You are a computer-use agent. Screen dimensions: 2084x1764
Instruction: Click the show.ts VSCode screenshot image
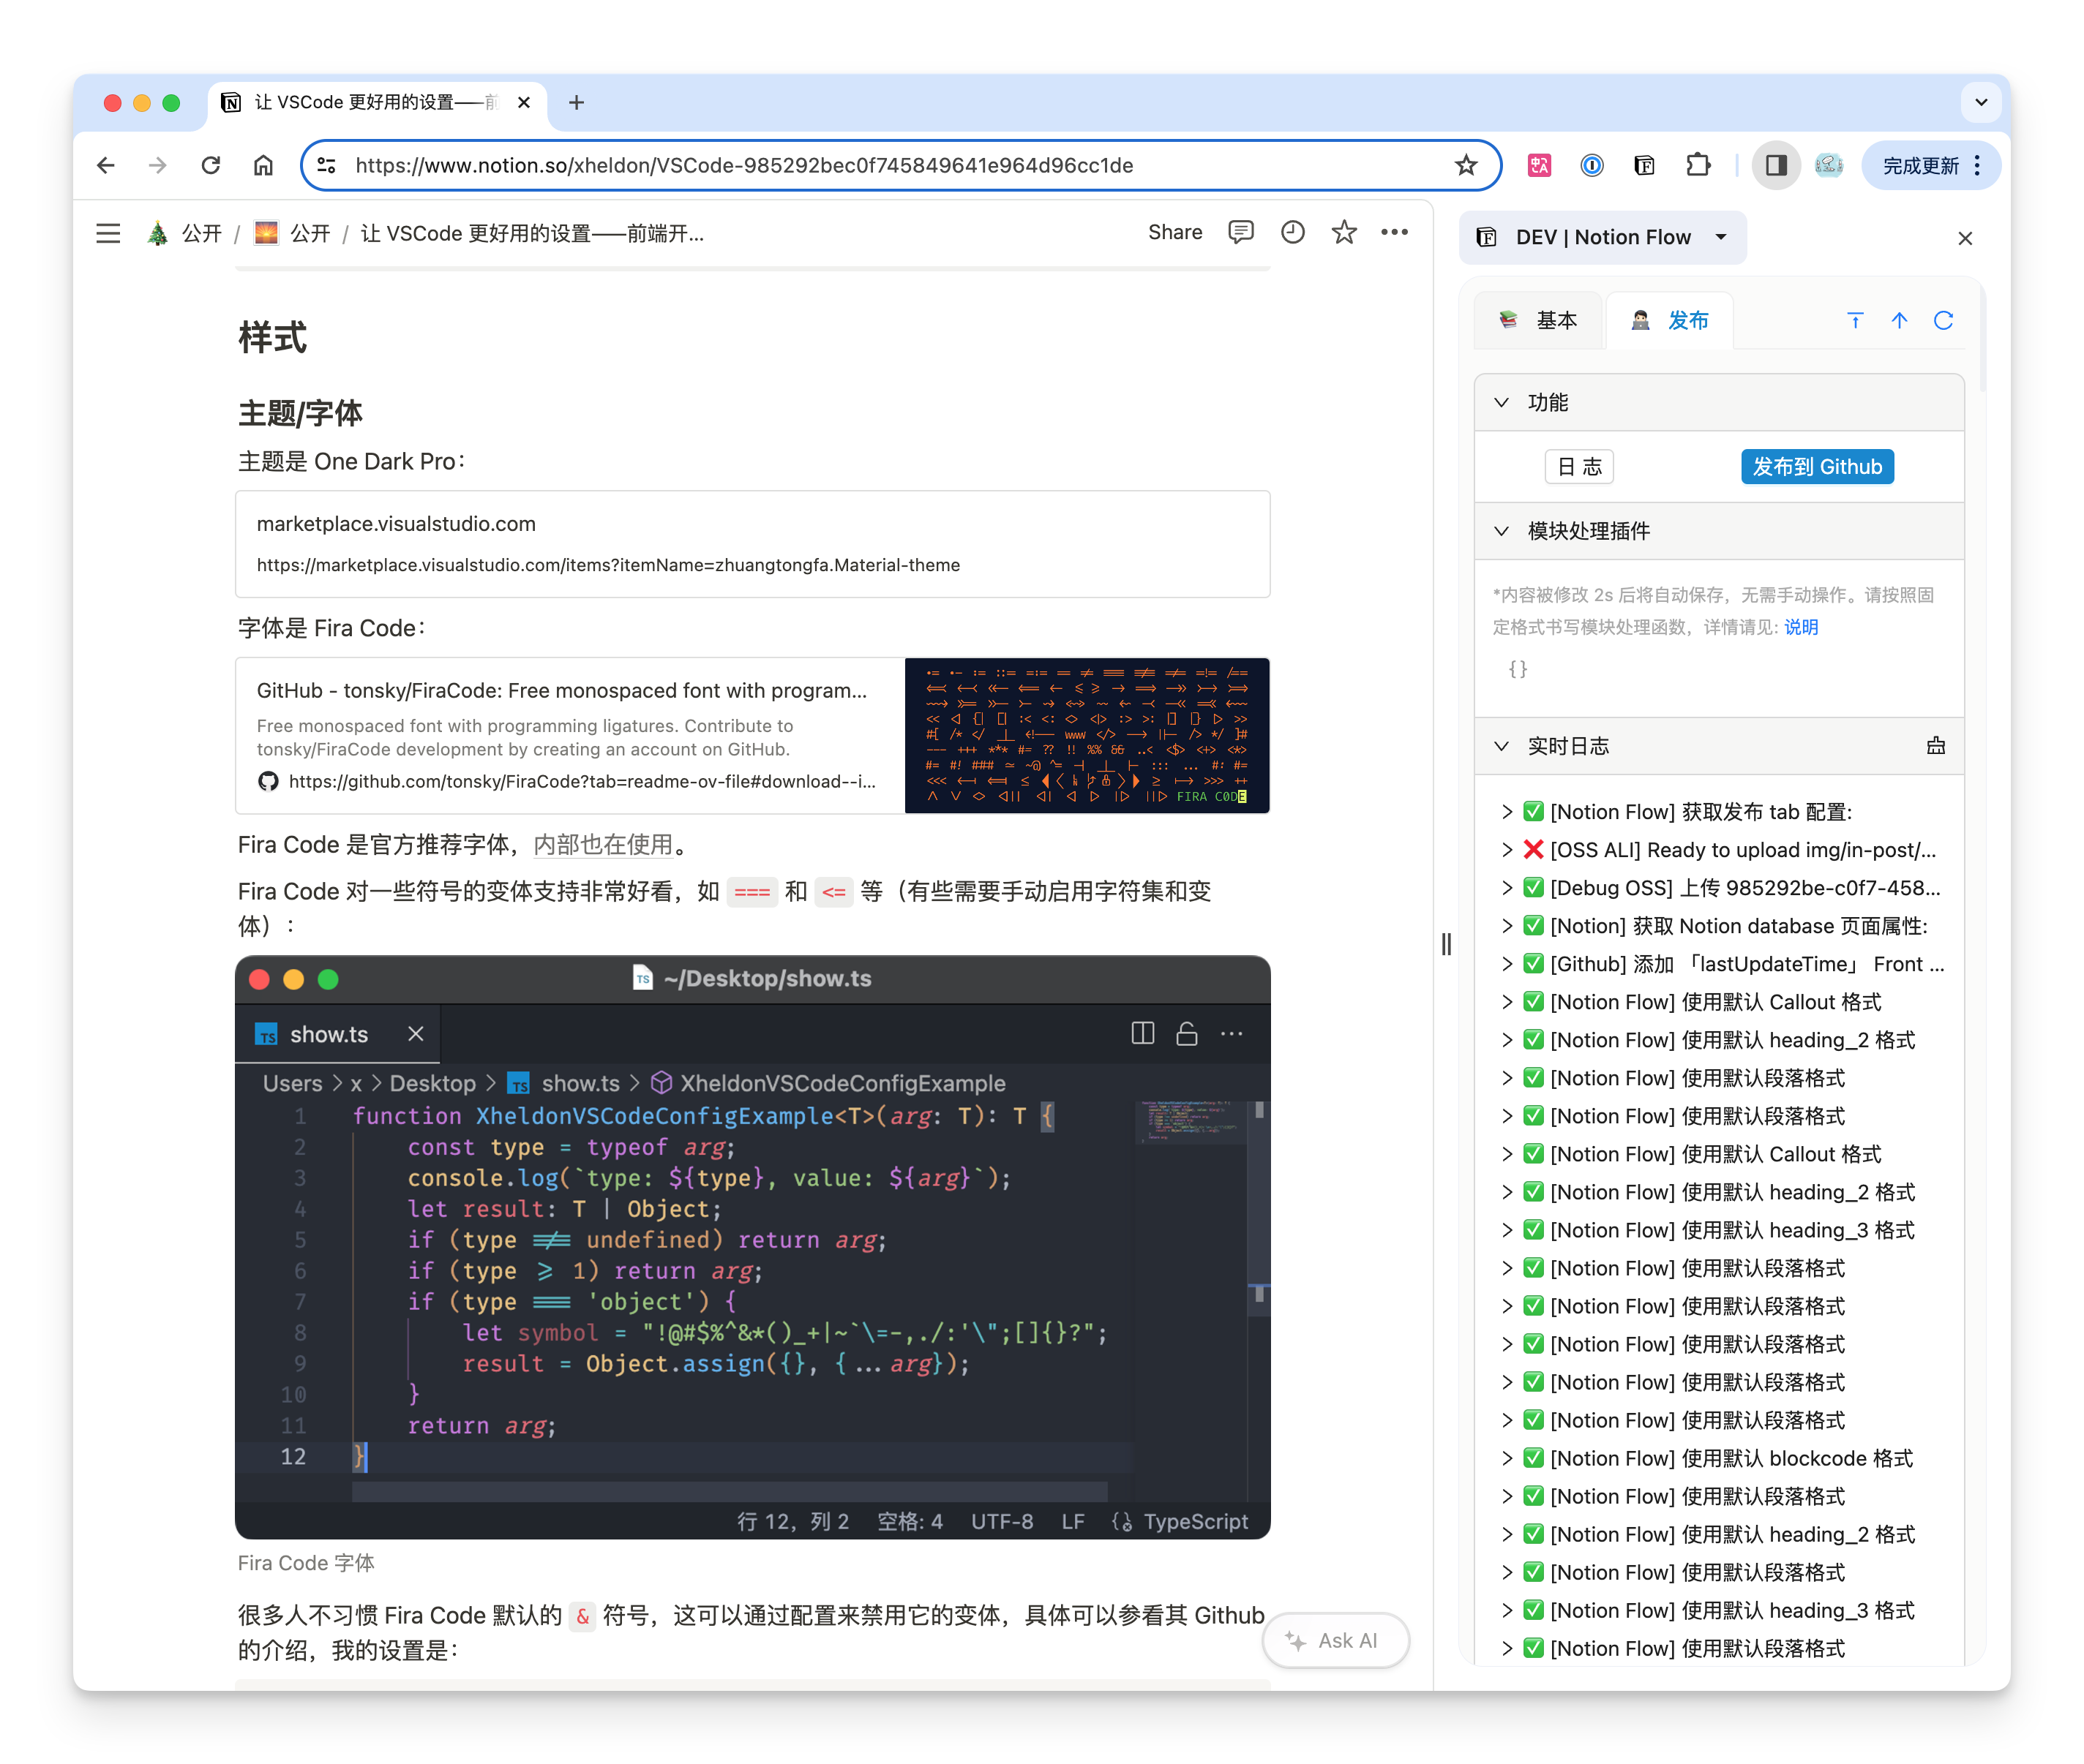pos(752,1247)
